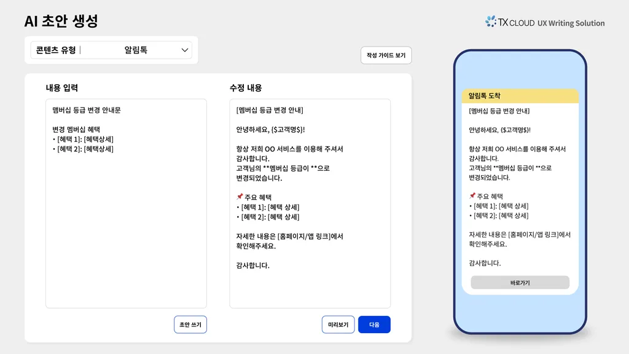Click [홈페이지/앱 링크] placeholder in 수정 내용
This screenshot has width=629, height=354.
coord(304,236)
